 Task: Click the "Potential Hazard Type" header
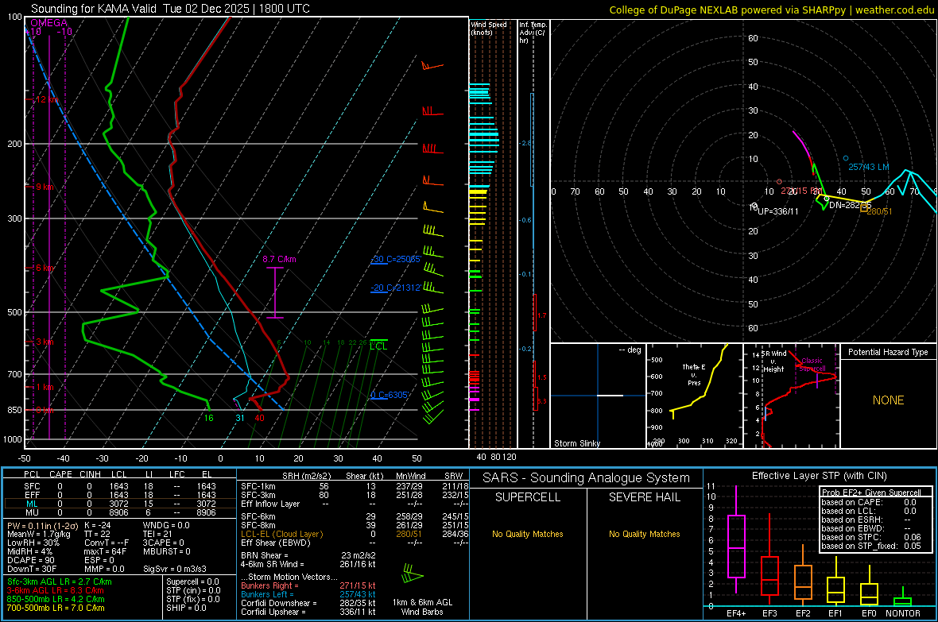(x=888, y=352)
